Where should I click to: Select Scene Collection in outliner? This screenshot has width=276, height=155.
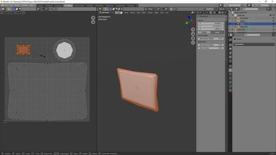point(241,12)
